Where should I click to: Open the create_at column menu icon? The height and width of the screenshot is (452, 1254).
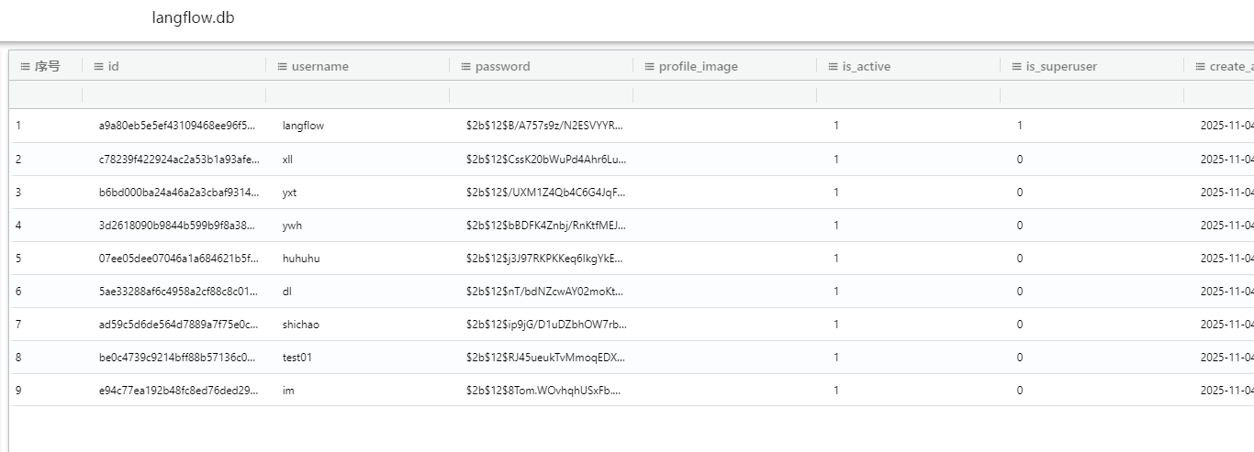point(1200,66)
